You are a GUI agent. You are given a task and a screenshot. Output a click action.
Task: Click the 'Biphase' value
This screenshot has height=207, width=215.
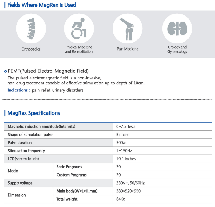click(x=123, y=135)
